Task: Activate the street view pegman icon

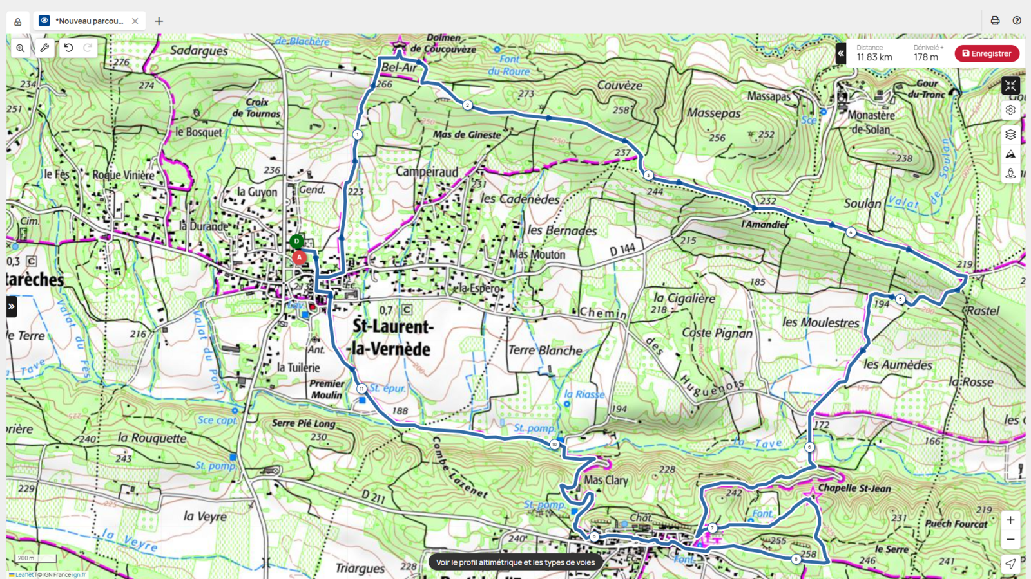Action: (1010, 174)
